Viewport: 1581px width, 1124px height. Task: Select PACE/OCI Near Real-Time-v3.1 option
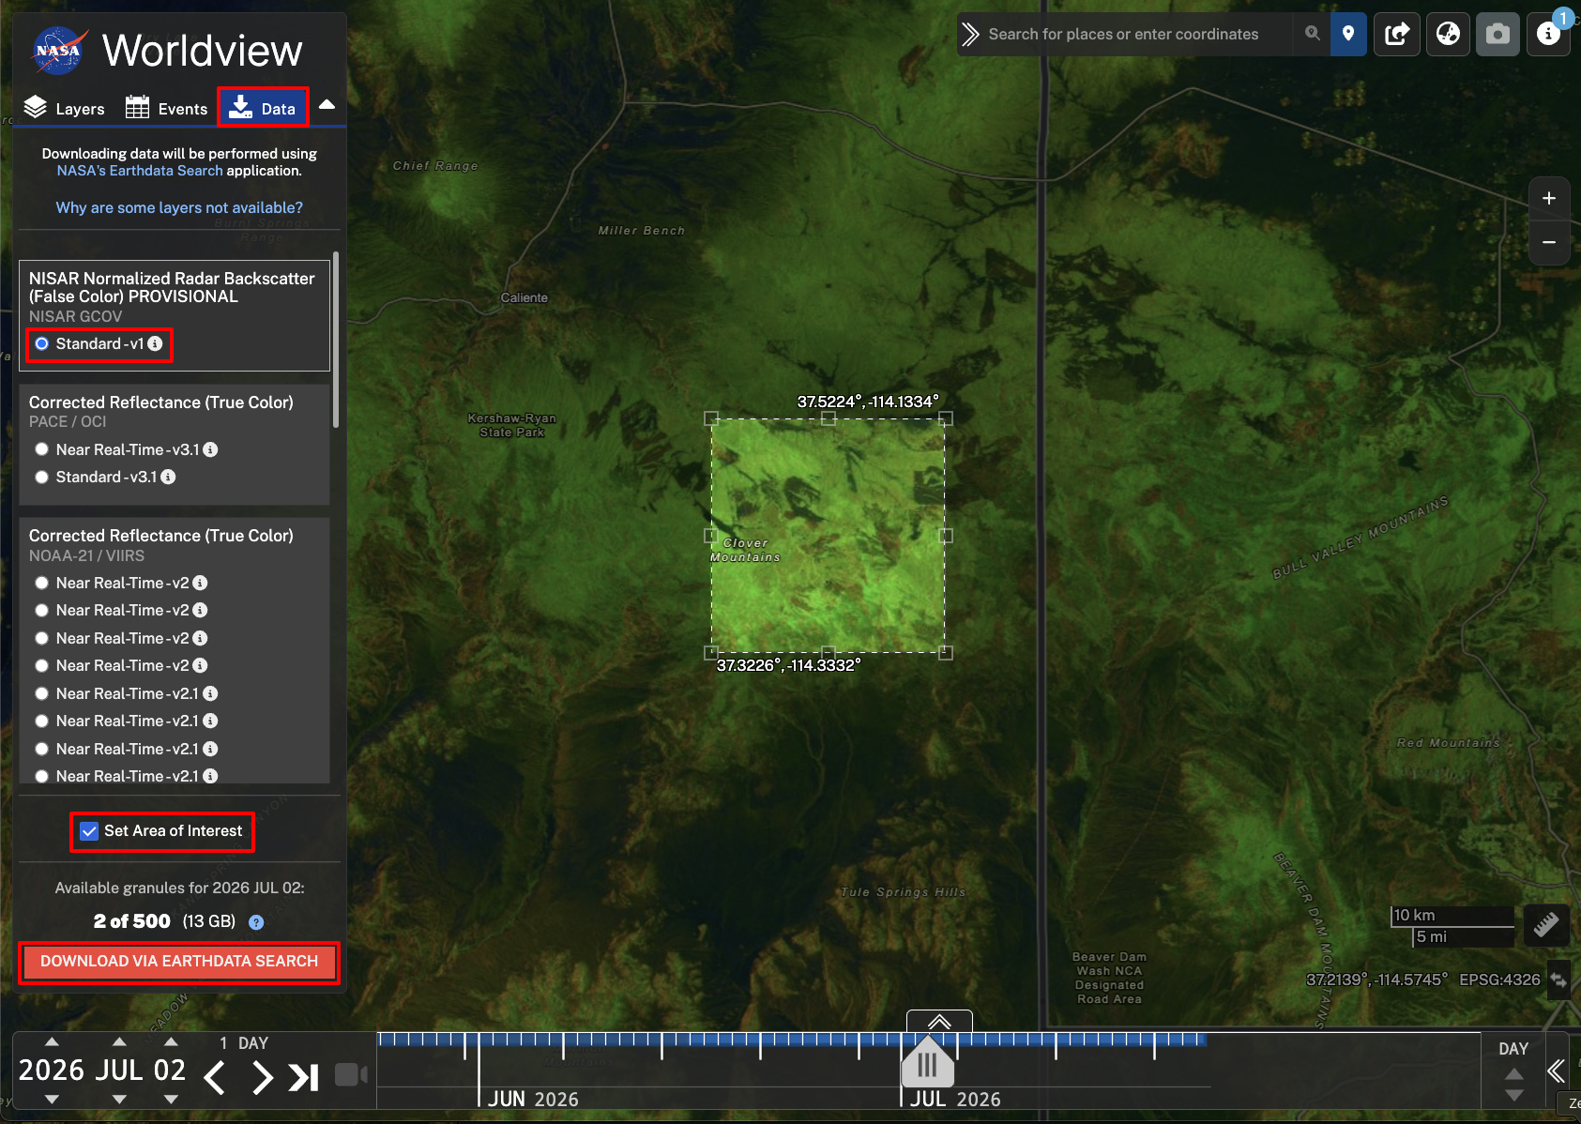point(42,449)
